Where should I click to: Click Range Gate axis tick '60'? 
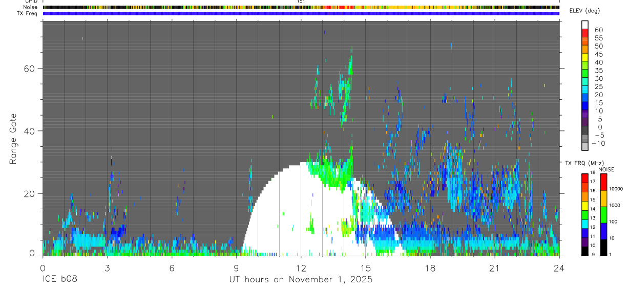coord(30,68)
